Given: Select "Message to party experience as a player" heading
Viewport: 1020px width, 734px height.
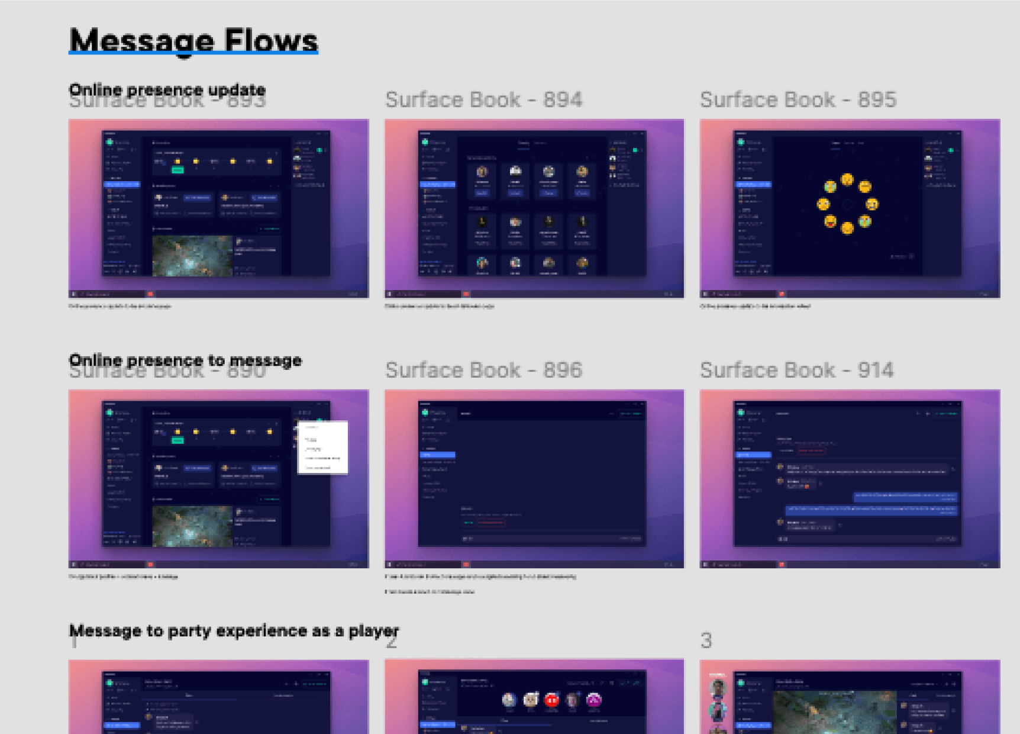Looking at the screenshot, I should click(x=234, y=630).
